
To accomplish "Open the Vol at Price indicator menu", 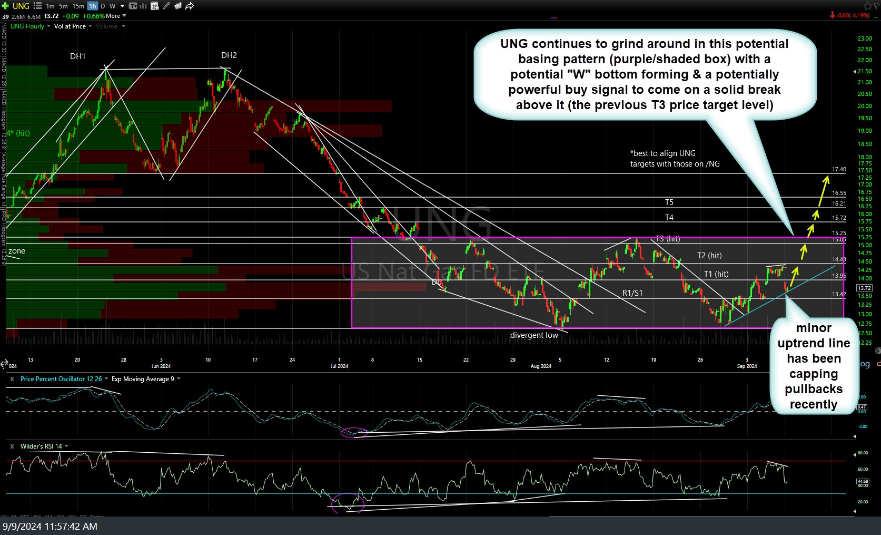I will pos(90,26).
